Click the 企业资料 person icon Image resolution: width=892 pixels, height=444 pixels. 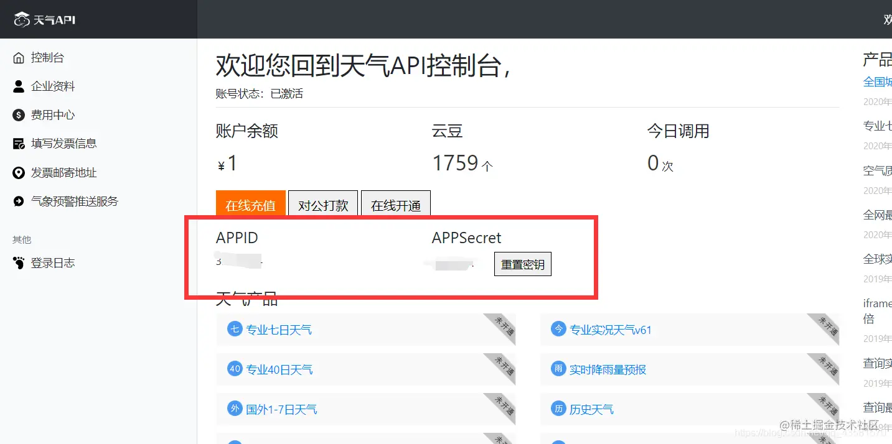pos(18,86)
